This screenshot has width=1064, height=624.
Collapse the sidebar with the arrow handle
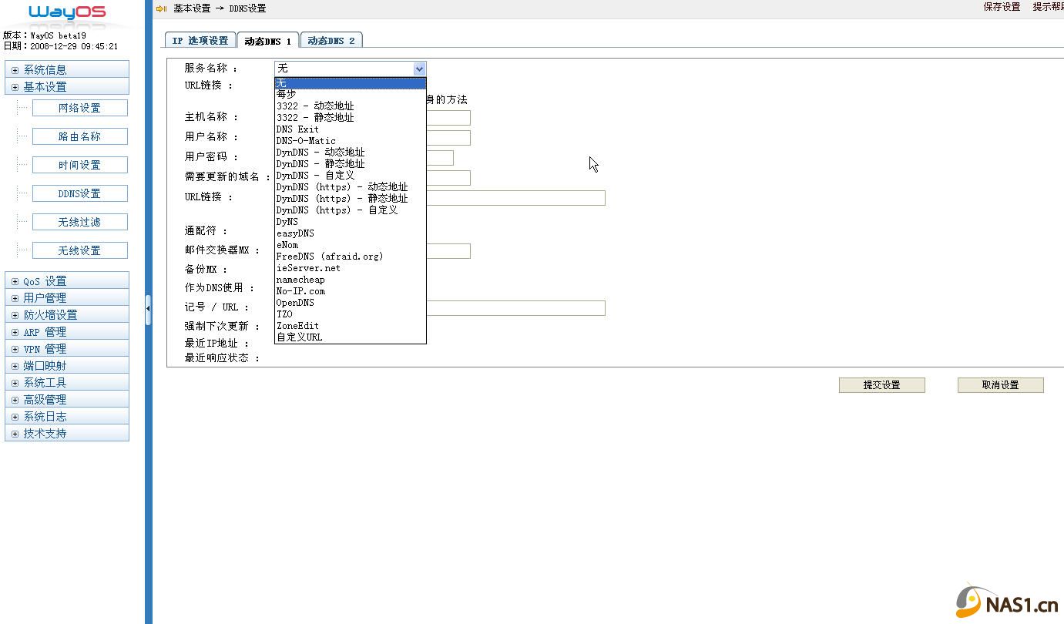click(148, 309)
